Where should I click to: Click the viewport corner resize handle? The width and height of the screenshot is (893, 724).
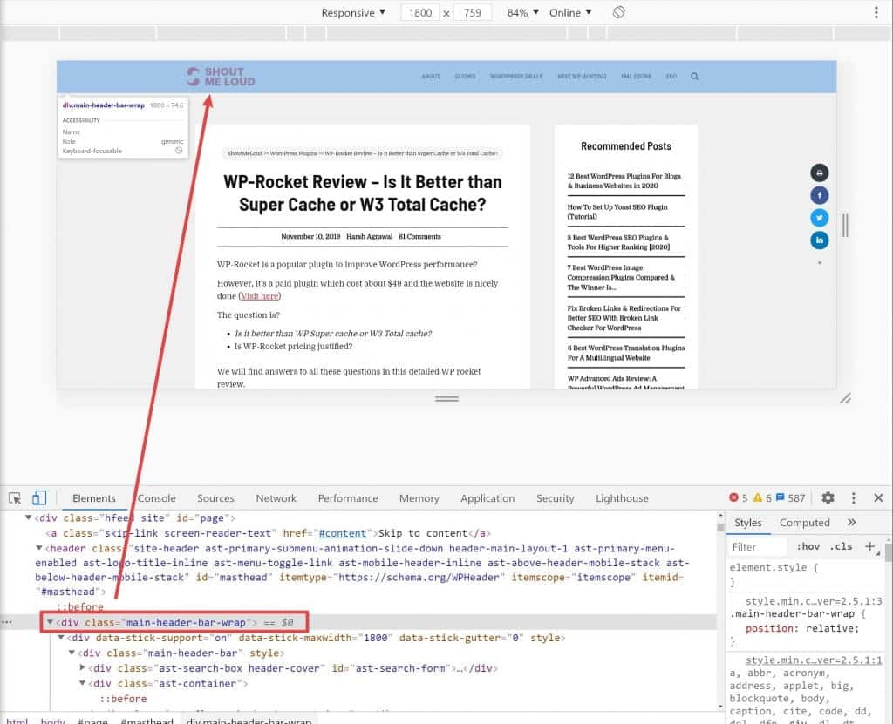tap(845, 398)
